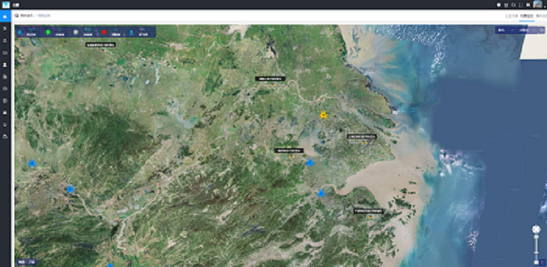Open the application logo at top-left
The width and height of the screenshot is (547, 267).
(x=6, y=5)
